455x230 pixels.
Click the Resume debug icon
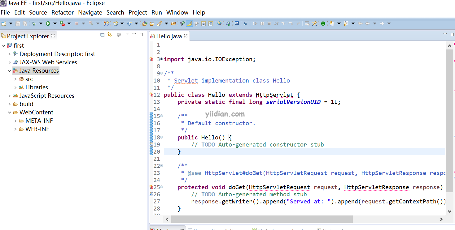point(255,23)
